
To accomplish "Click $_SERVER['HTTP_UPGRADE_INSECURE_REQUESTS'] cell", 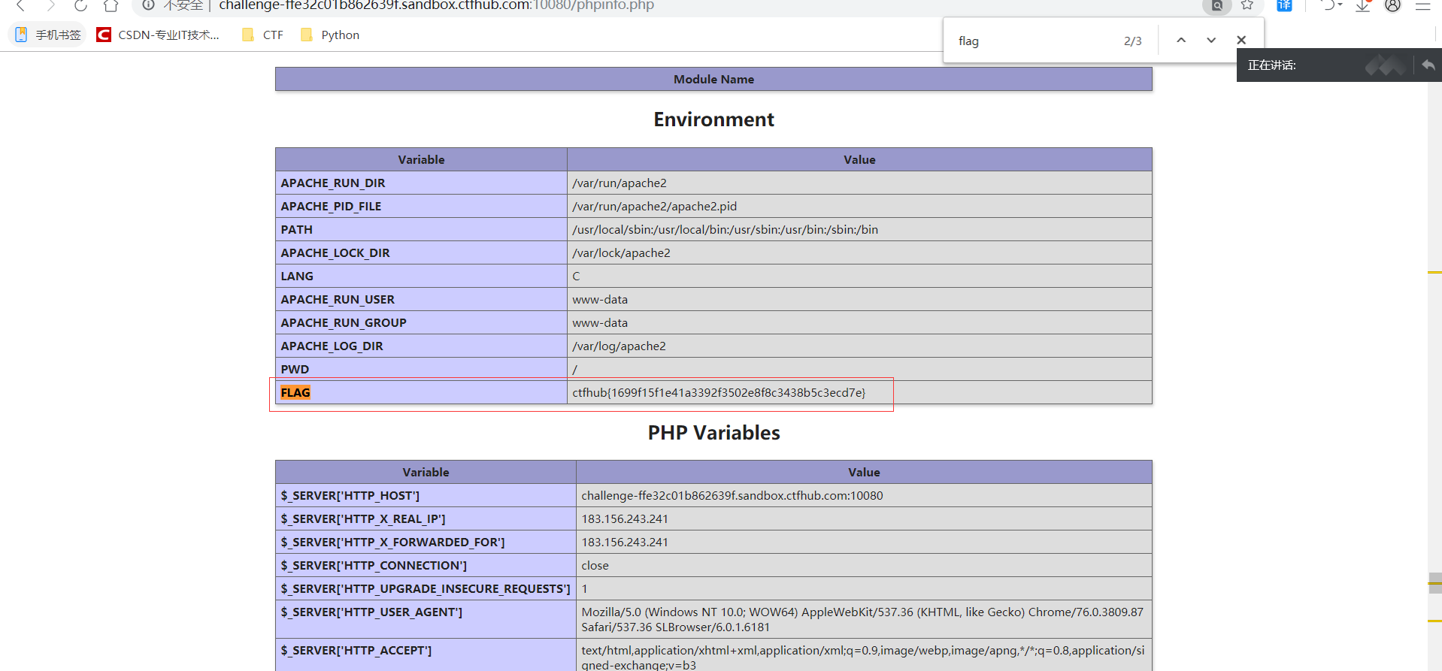I will point(426,588).
